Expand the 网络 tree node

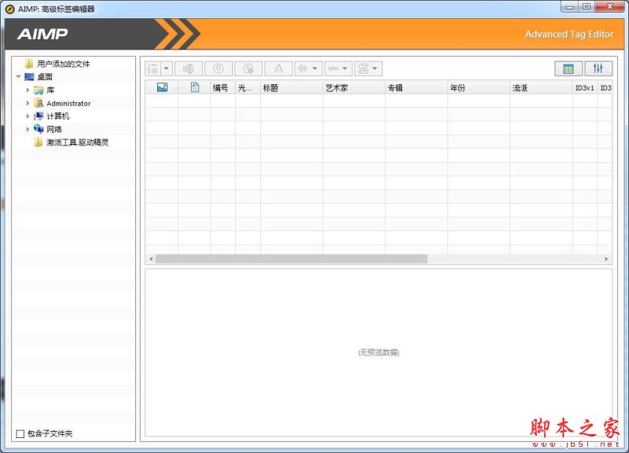pos(28,129)
